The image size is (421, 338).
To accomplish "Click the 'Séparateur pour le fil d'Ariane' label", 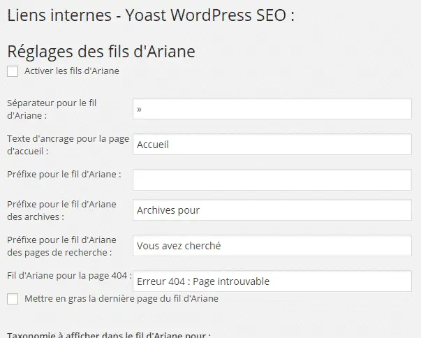I will [52, 109].
